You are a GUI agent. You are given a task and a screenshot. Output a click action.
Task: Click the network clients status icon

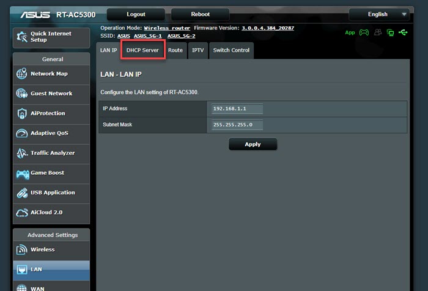390,33
